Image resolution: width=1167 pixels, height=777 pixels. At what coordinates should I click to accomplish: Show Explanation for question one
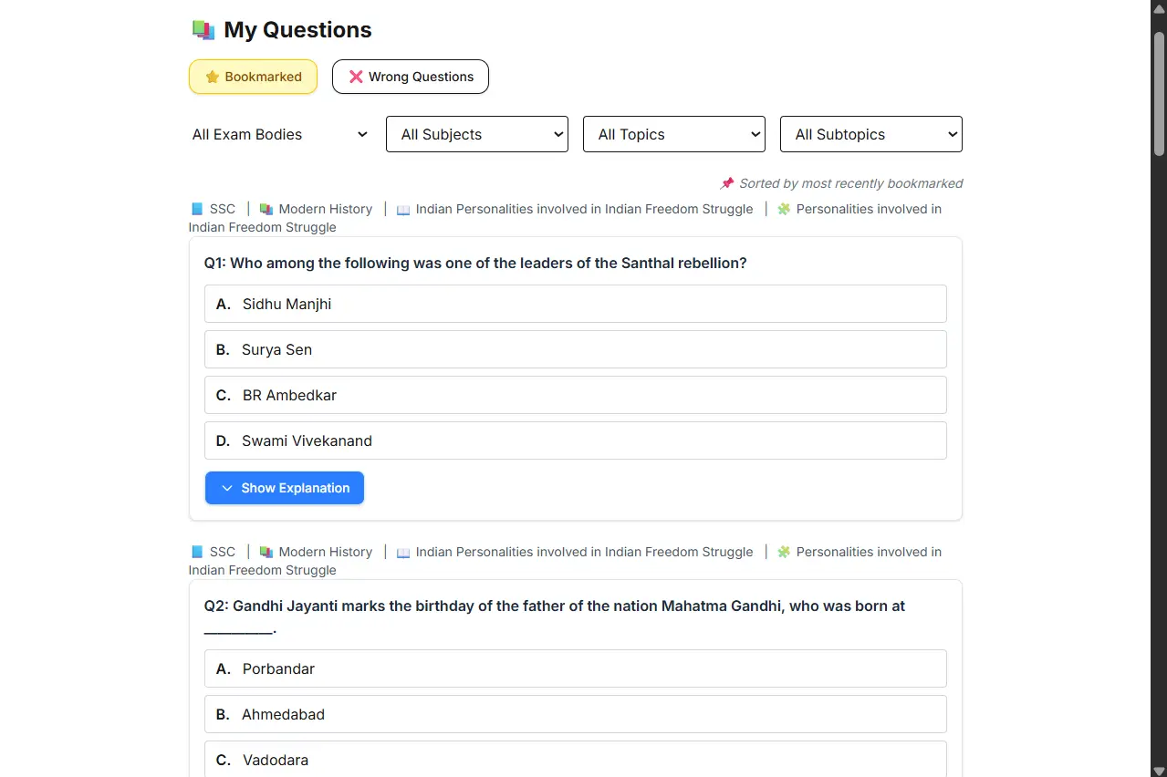pyautogui.click(x=285, y=488)
